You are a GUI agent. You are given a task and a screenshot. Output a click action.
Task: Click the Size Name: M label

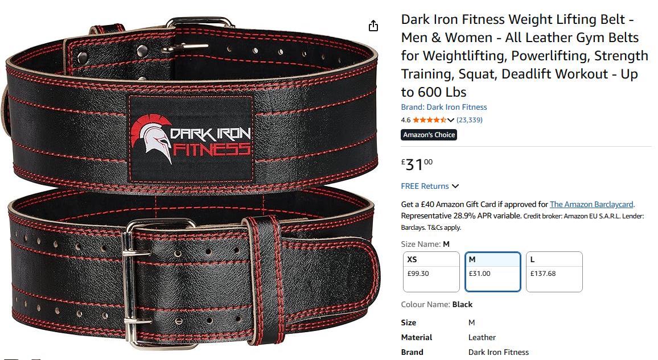(425, 244)
